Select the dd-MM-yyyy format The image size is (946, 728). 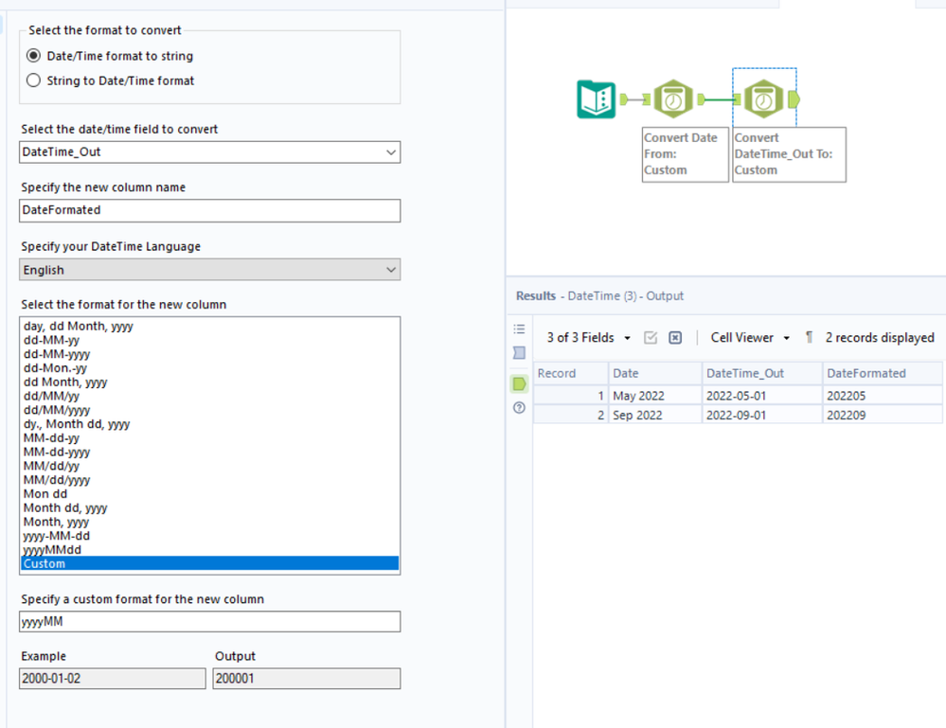coord(209,354)
